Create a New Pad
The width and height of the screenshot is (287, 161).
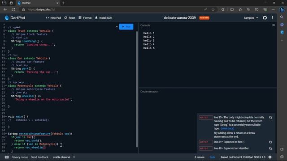tap(53, 18)
